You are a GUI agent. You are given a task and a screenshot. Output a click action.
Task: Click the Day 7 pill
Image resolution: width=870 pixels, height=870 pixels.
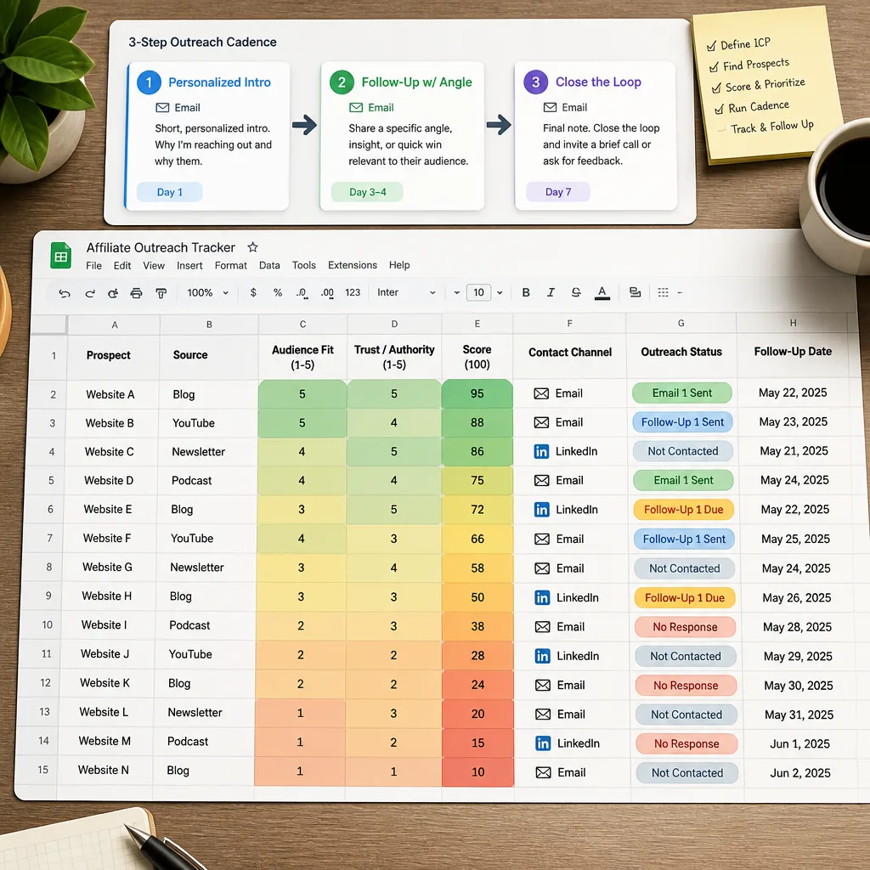[x=557, y=192]
